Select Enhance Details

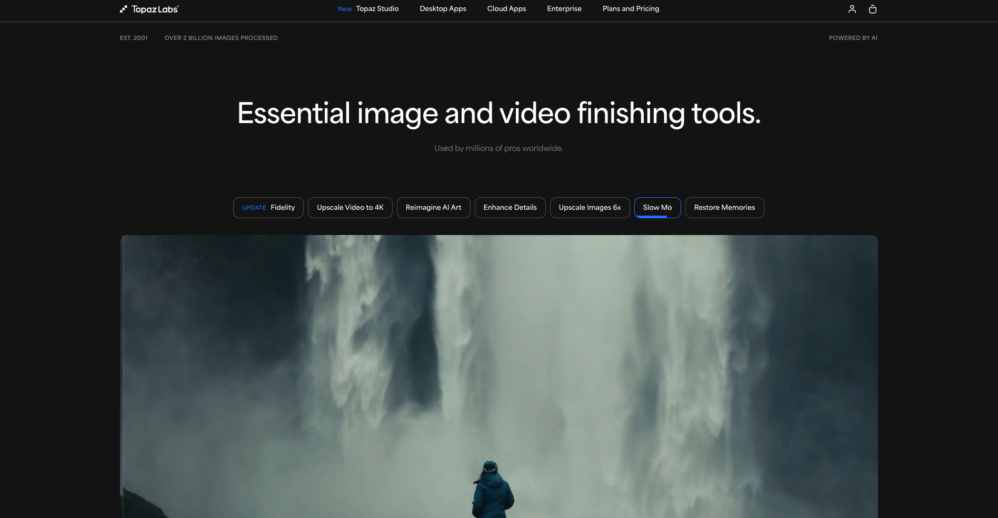pos(510,207)
